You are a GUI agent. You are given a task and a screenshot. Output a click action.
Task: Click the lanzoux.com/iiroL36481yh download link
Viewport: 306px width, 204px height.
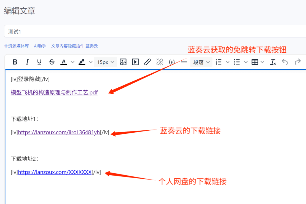tap(59, 132)
